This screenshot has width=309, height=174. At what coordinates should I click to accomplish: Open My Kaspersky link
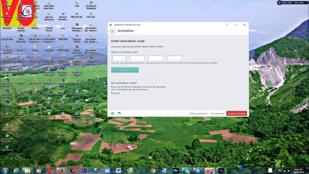218,114
